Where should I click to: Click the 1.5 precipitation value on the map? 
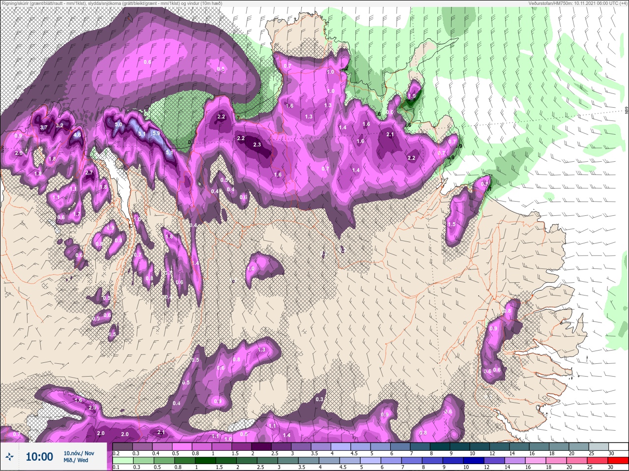click(452, 224)
